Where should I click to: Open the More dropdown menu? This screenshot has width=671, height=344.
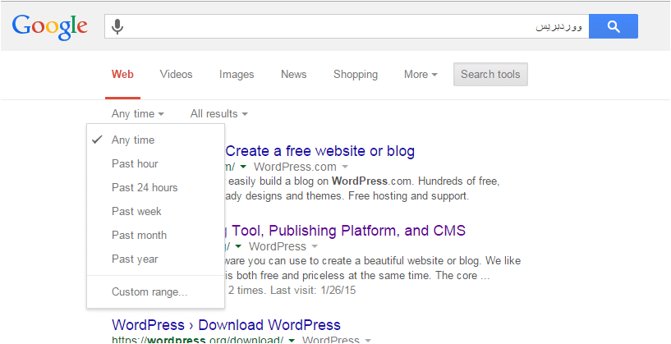point(421,75)
